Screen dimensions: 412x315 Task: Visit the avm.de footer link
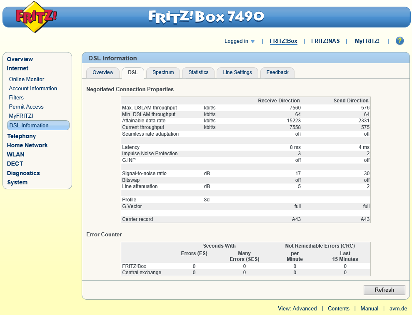pyautogui.click(x=397, y=308)
